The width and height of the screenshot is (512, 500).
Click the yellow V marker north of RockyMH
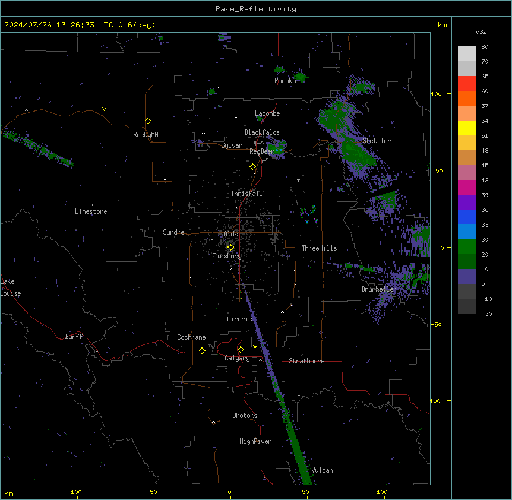104,109
